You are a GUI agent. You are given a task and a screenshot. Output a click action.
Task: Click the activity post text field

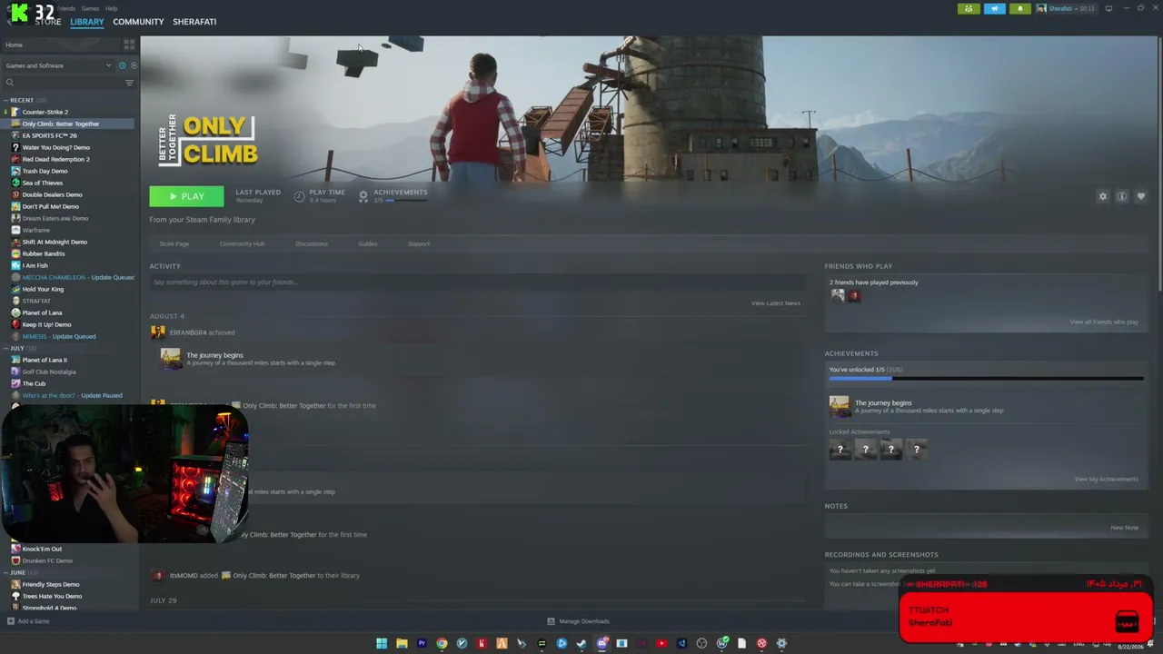pos(475,282)
